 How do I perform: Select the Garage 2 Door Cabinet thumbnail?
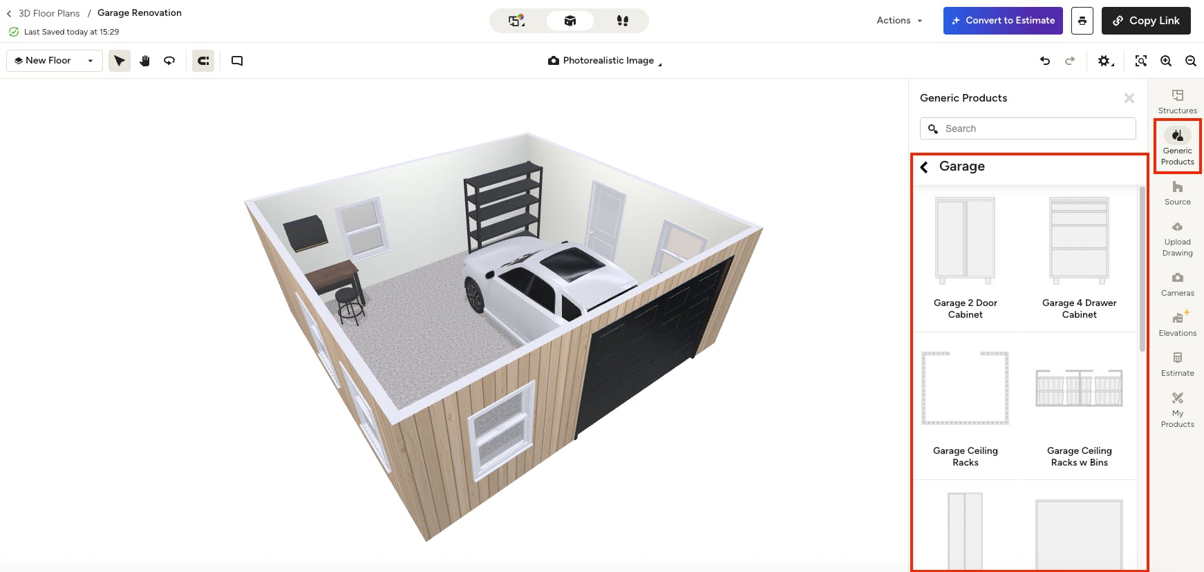[966, 240]
